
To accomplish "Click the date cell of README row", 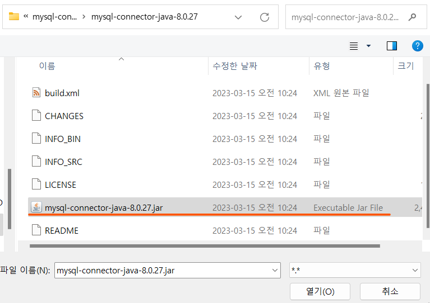I will tap(255, 231).
